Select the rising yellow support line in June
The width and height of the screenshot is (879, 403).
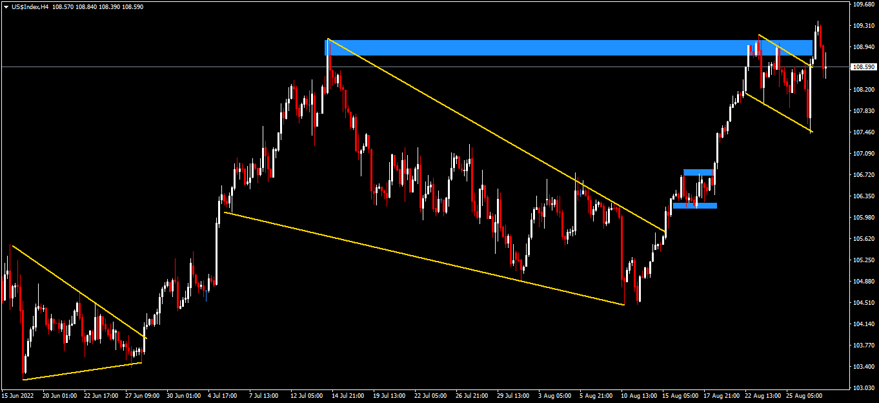83,371
